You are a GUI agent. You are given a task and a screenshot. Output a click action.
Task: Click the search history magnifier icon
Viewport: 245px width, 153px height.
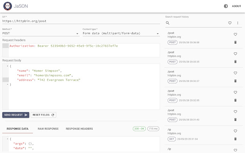[x=168, y=23]
